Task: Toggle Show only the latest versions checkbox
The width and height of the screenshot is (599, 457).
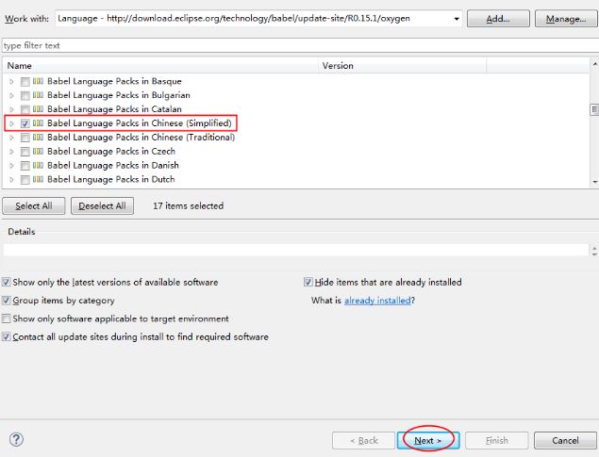Action: coord(6,283)
